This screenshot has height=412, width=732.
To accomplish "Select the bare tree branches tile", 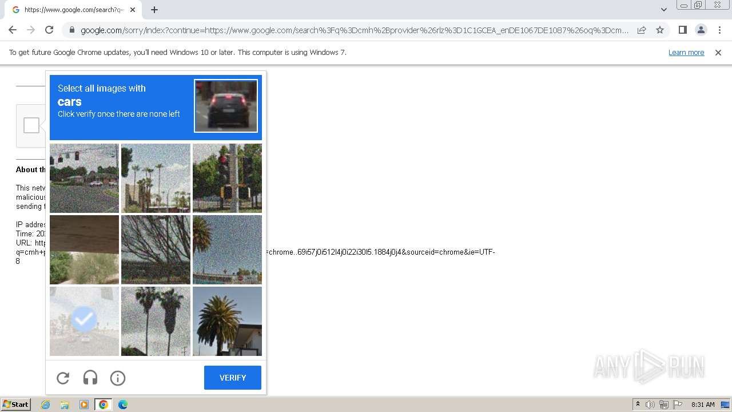I will point(156,249).
